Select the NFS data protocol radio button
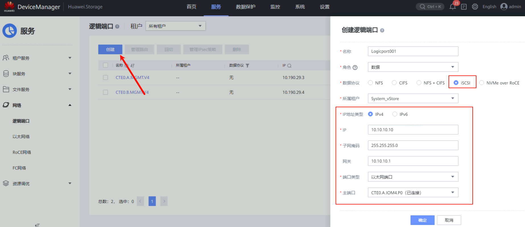 click(370, 83)
